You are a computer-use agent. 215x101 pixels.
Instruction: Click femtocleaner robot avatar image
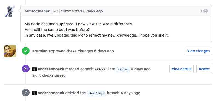tap(10, 11)
